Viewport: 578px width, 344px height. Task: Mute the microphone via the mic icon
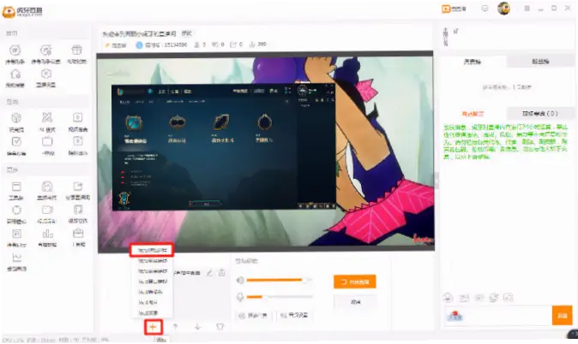point(239,297)
